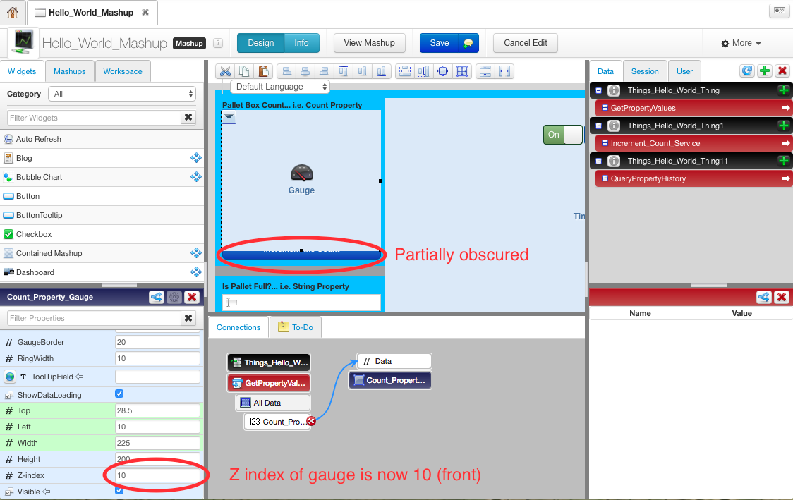Click the Save with comment icon
The width and height of the screenshot is (793, 500).
pos(468,43)
